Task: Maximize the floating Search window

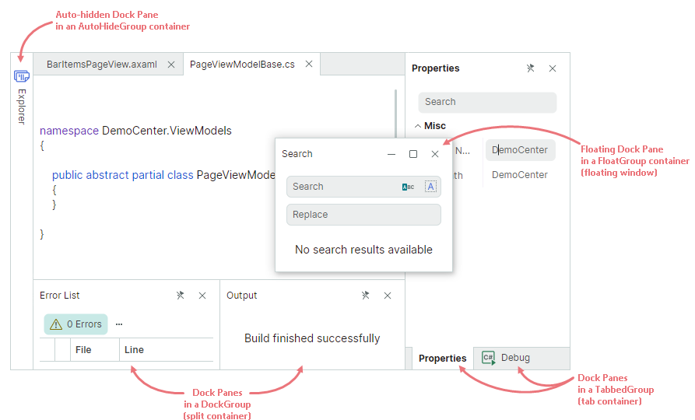Action: (x=413, y=154)
